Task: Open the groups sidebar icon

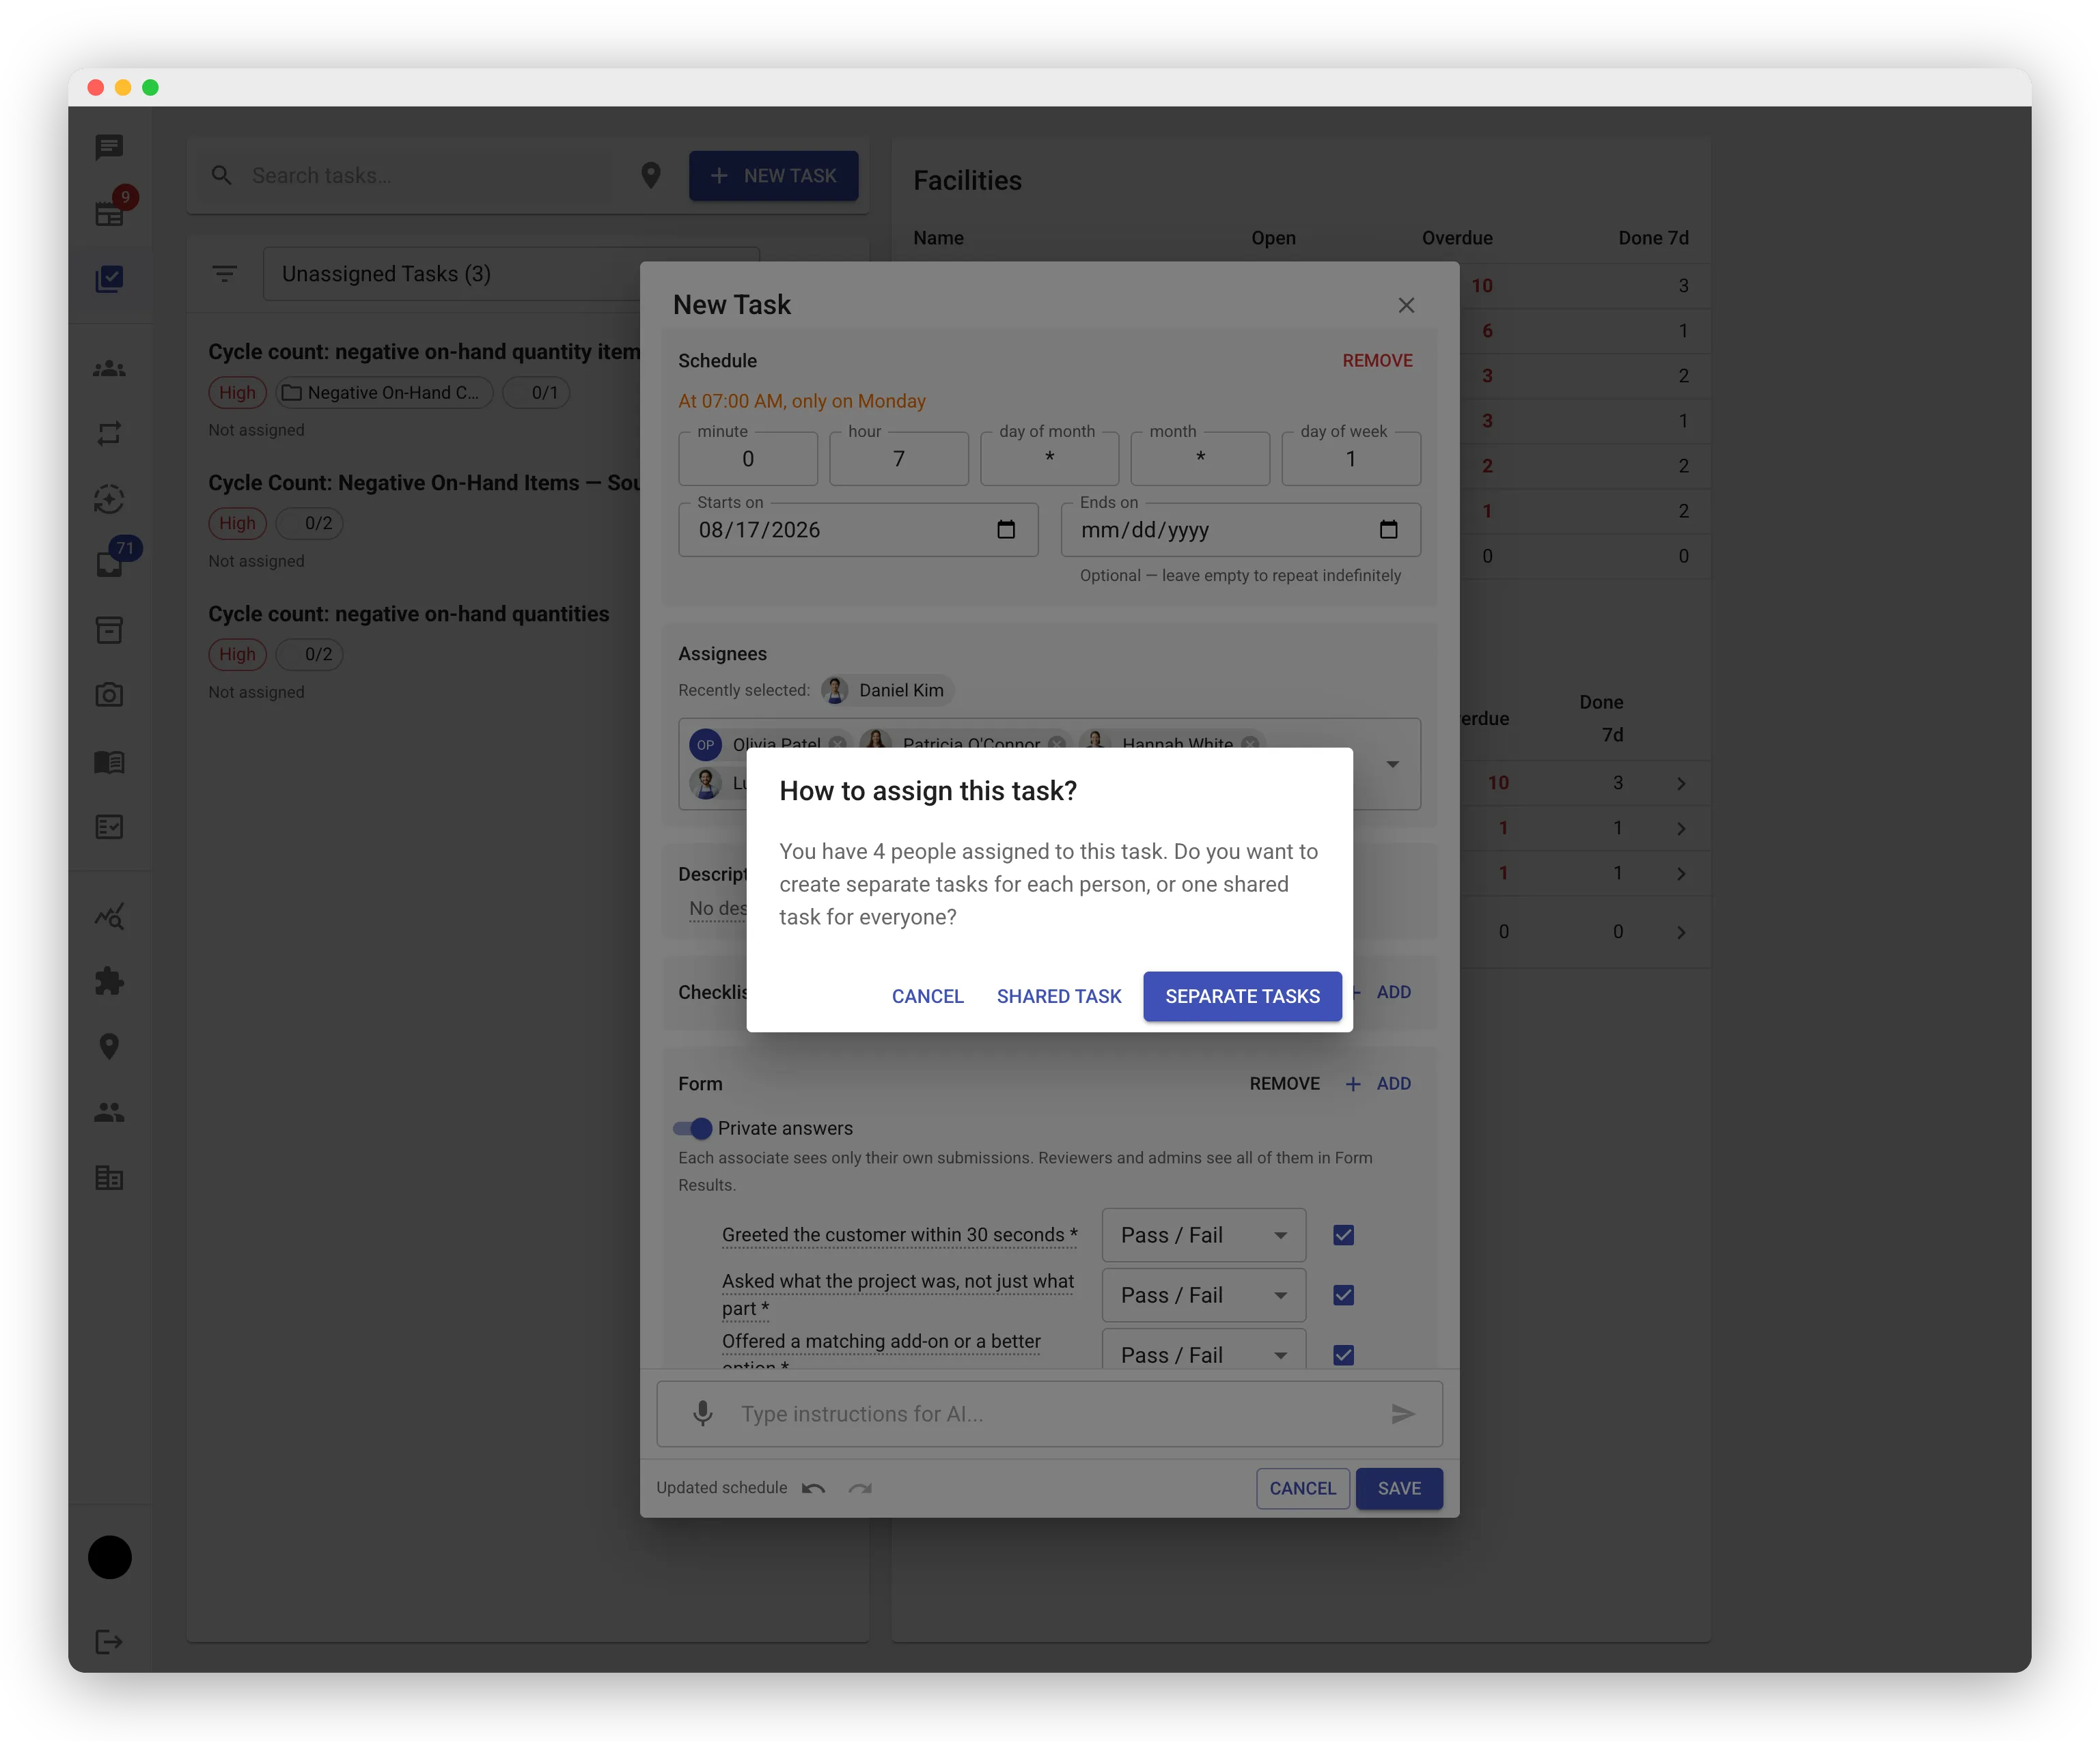Action: pyautogui.click(x=109, y=369)
